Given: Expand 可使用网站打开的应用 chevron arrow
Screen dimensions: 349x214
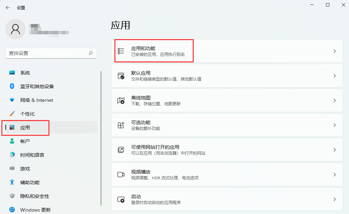Looking at the screenshot, I should [335, 150].
